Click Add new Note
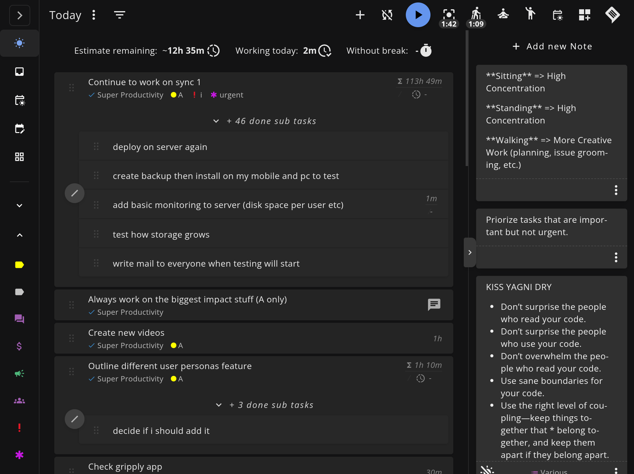Screen dimensions: 634x474 tap(552, 46)
